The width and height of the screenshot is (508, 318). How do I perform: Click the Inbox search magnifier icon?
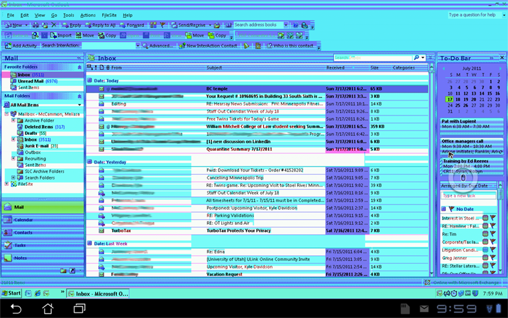pyautogui.click(x=417, y=58)
